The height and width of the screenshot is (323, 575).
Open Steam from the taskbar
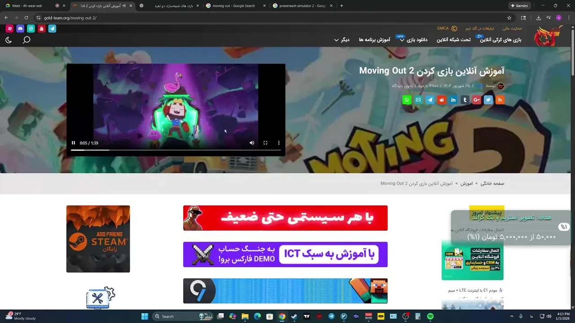(294, 316)
